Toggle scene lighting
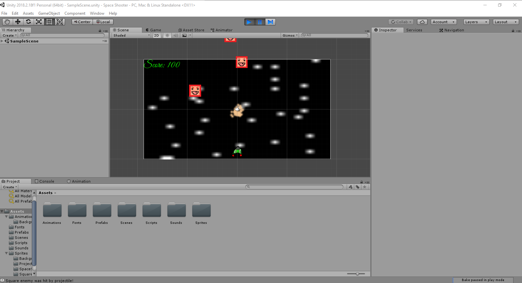Viewport: 522px width, 283px height. coord(167,35)
